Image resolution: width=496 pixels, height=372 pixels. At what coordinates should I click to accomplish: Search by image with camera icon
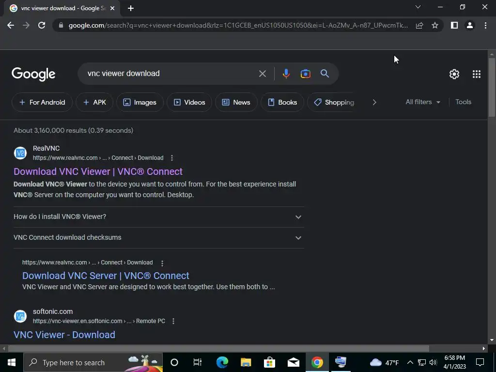click(305, 74)
